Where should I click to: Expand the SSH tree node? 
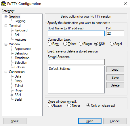[11, 95]
